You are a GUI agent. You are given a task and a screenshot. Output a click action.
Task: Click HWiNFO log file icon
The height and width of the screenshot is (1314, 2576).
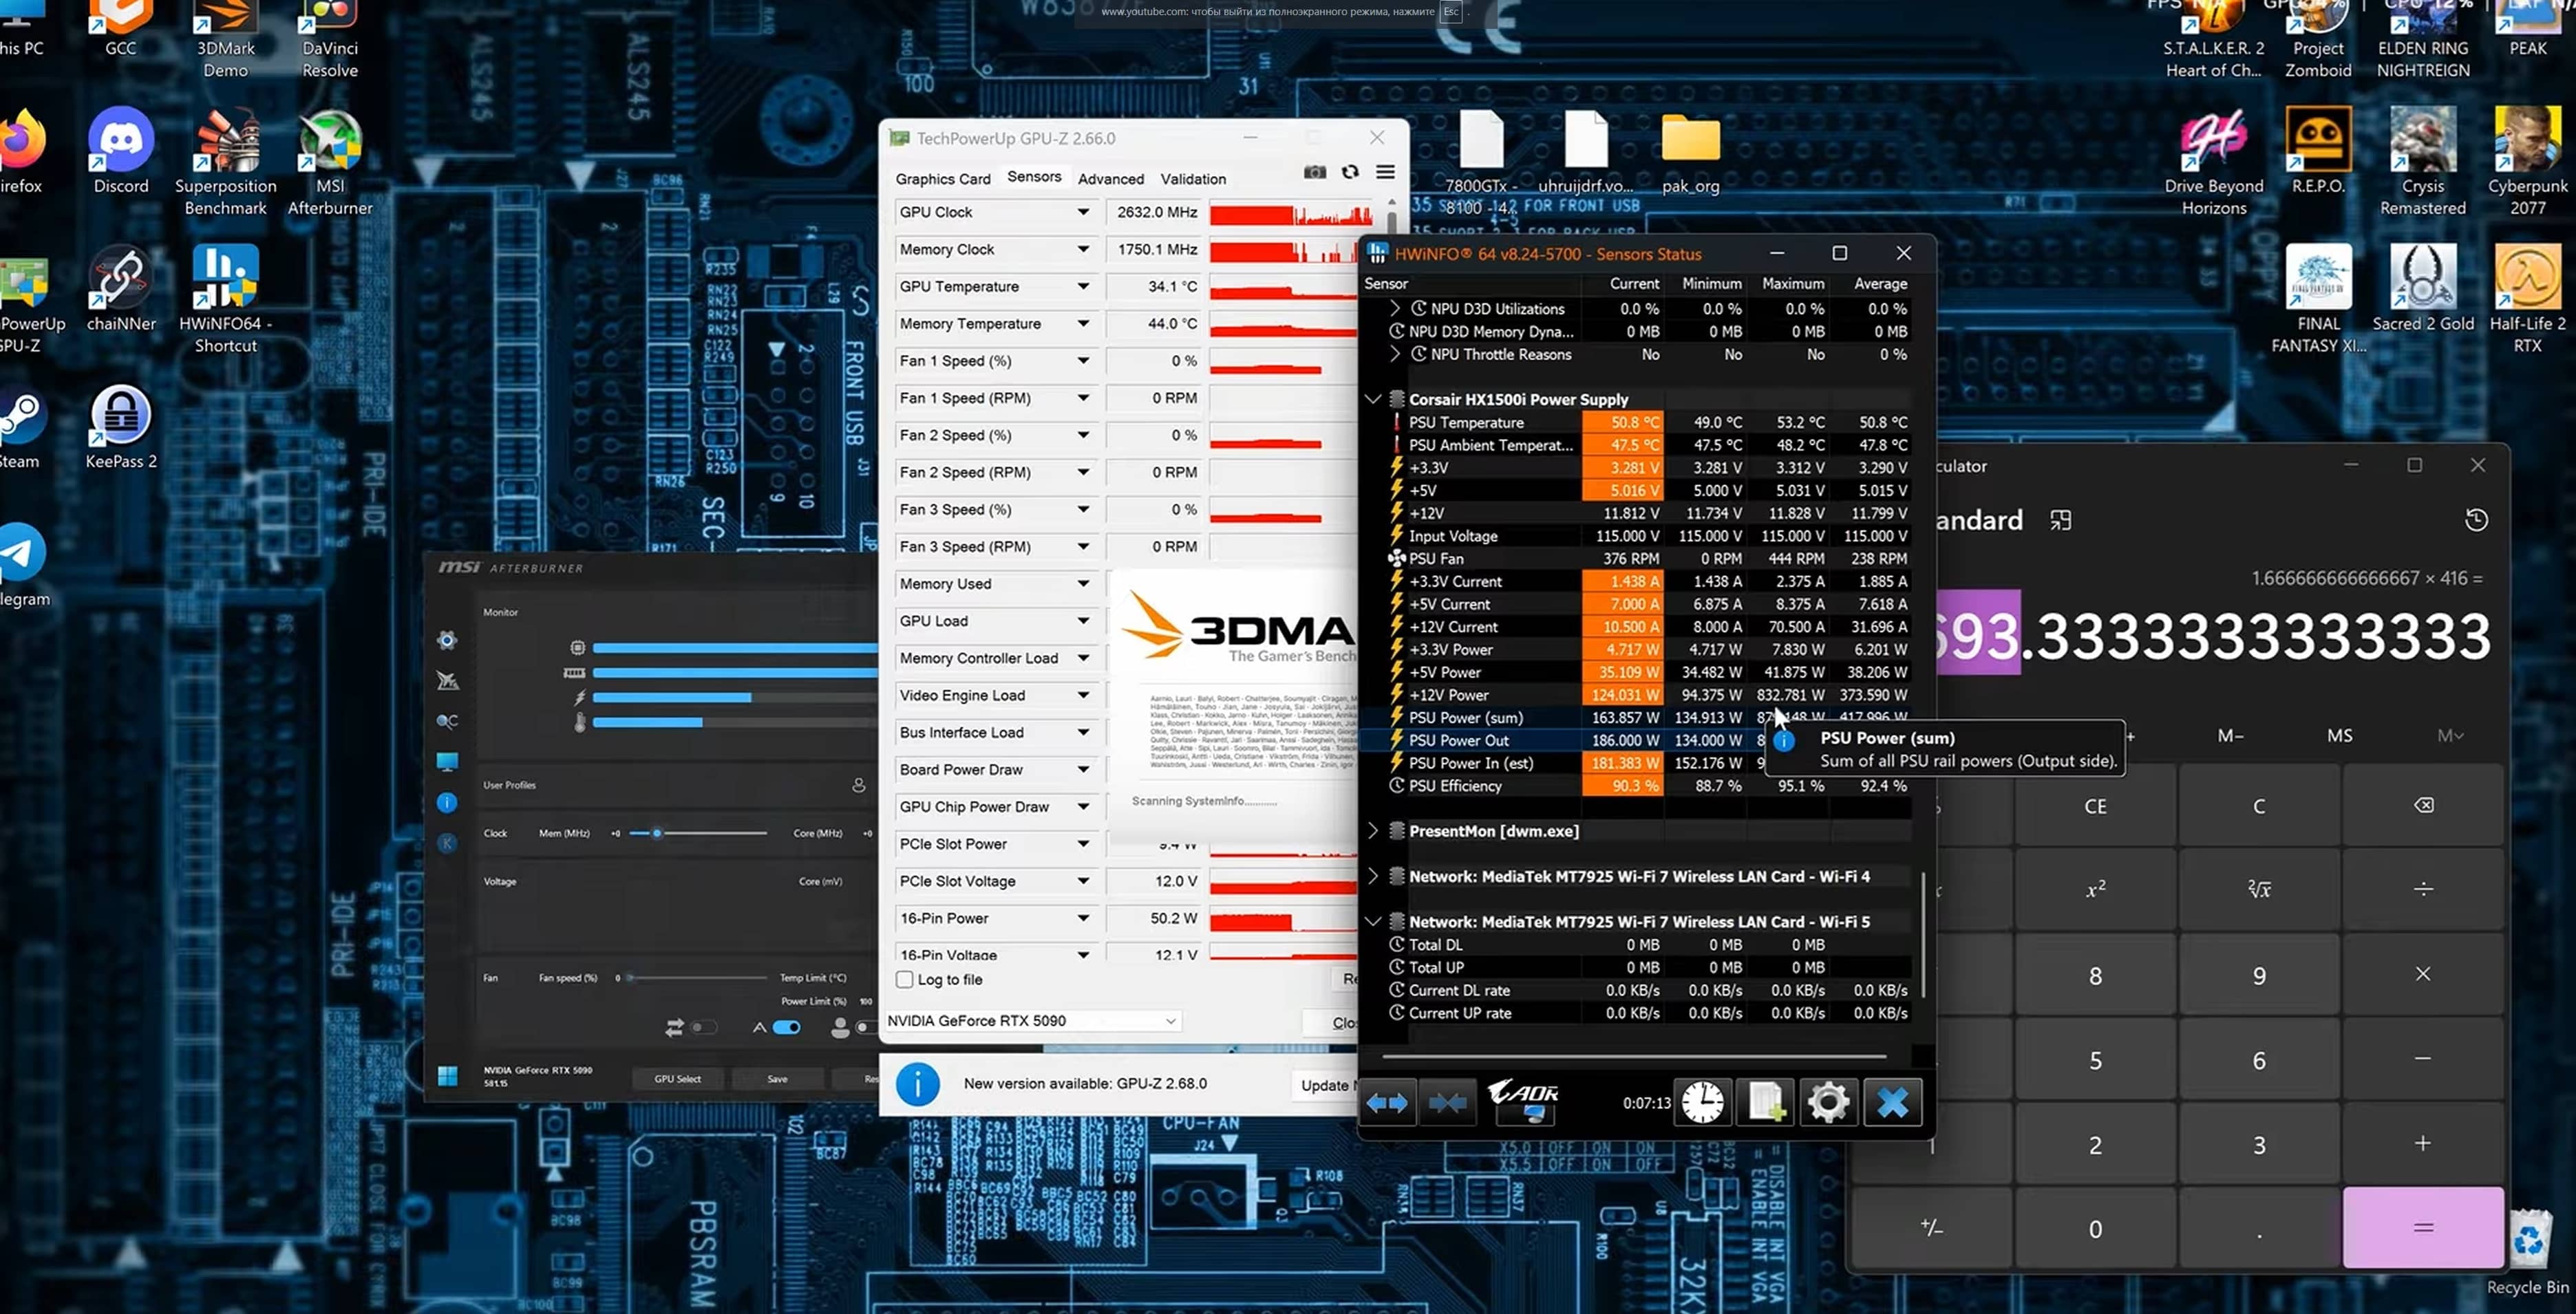pyautogui.click(x=1765, y=1103)
